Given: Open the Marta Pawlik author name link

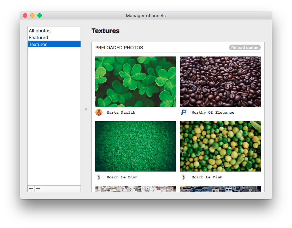Looking at the screenshot, I should tap(121, 113).
